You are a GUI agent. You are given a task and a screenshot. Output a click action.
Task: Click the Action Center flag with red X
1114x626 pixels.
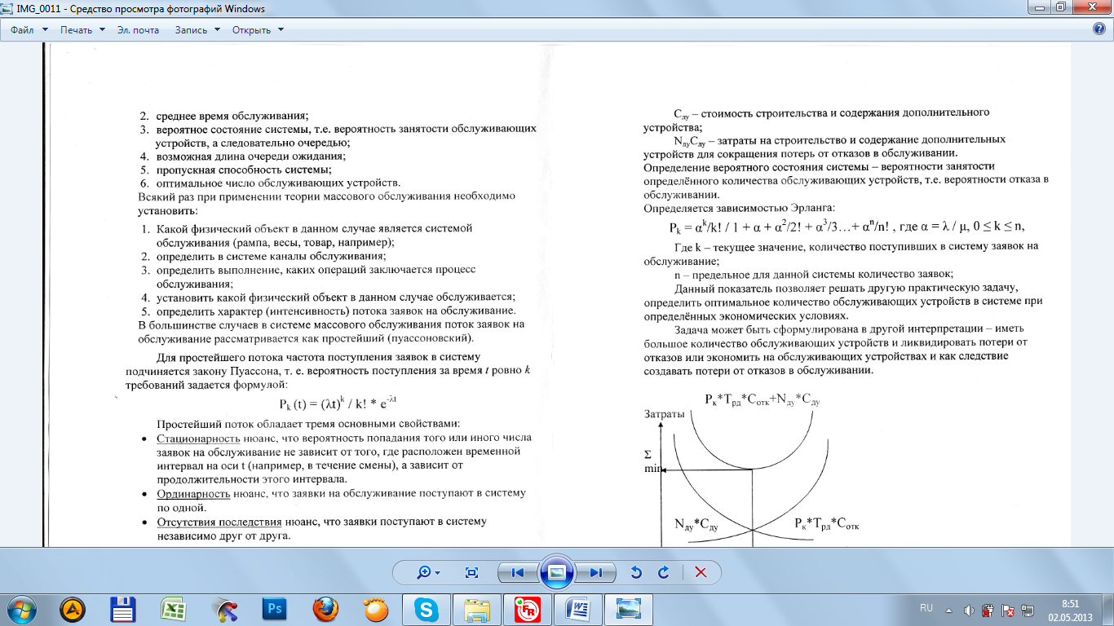(1008, 609)
